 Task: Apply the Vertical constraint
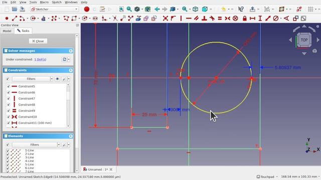pos(181,18)
